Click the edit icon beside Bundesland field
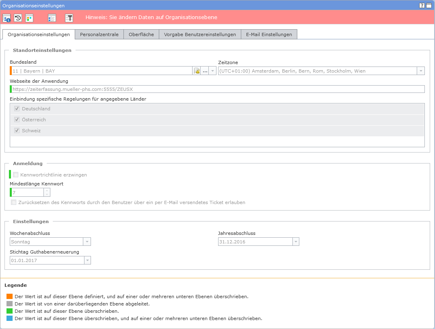435x329 pixels. [x=197, y=71]
